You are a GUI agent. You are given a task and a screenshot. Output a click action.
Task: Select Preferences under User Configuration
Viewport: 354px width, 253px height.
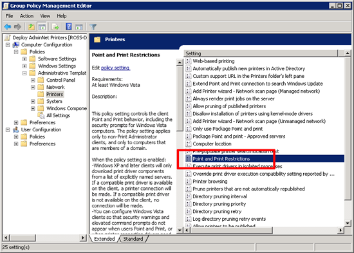click(x=42, y=144)
